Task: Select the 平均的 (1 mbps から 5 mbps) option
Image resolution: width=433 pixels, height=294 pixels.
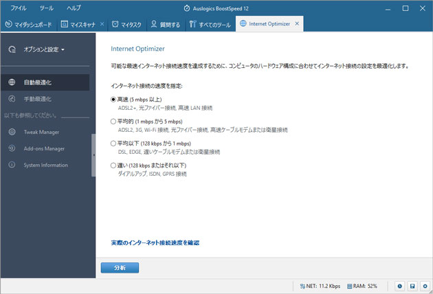Action: (114, 121)
